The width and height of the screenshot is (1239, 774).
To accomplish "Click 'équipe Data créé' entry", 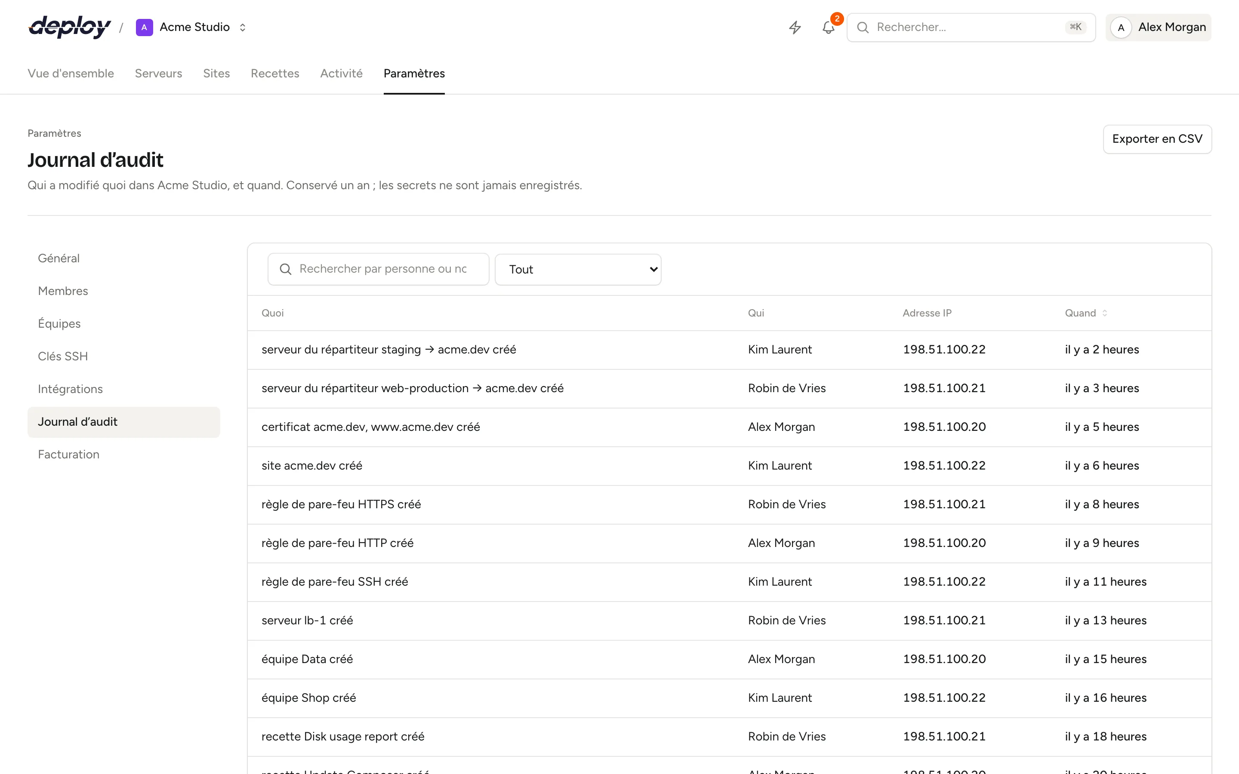I will [307, 660].
